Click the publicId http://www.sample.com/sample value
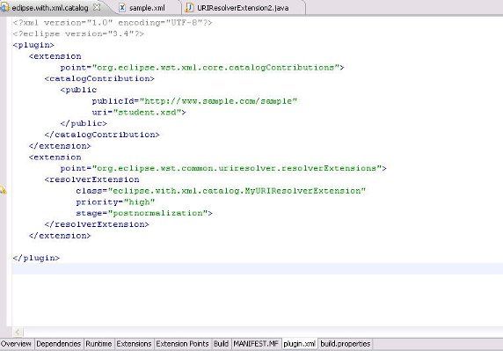 (218, 101)
